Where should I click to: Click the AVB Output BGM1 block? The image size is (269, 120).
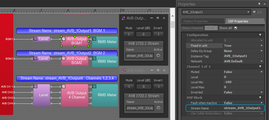click(x=75, y=41)
